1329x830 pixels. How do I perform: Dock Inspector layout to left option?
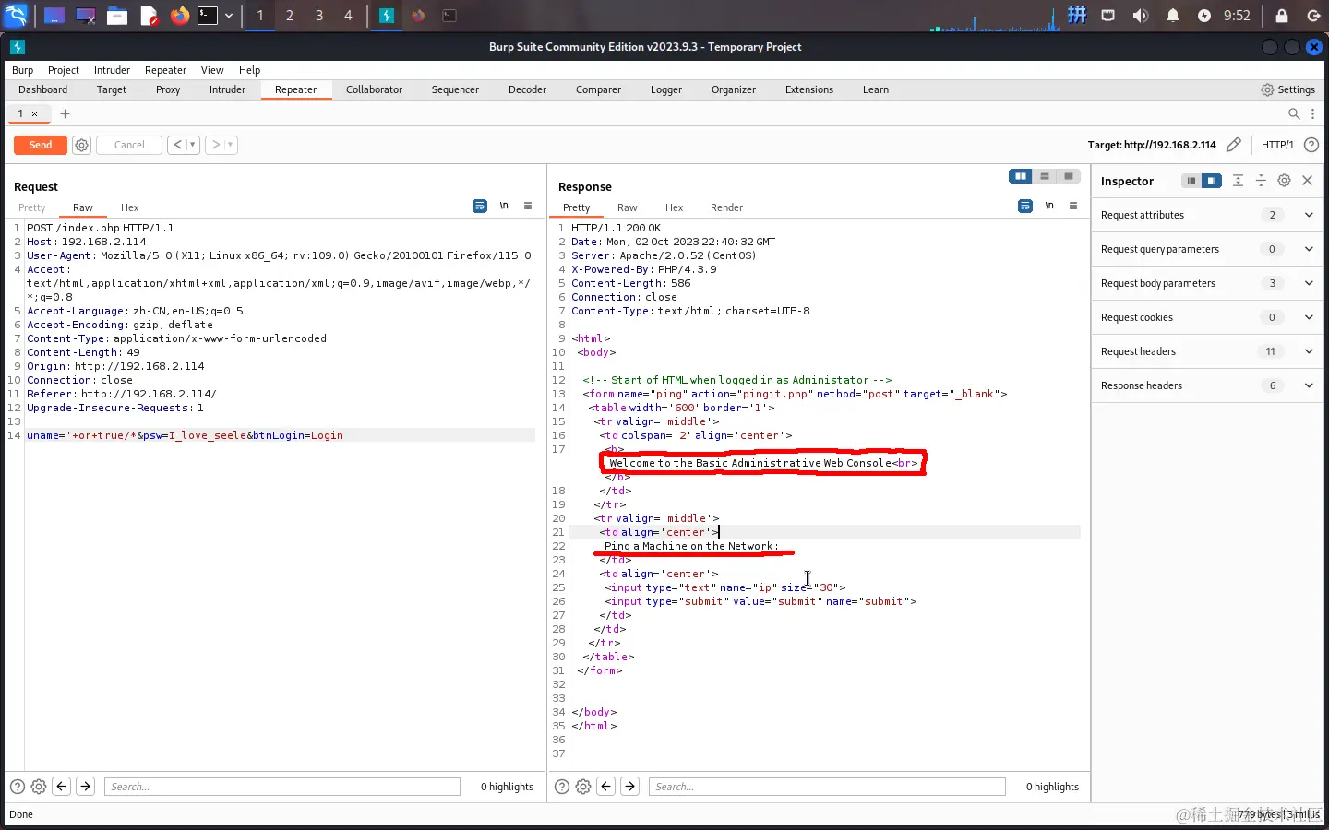click(x=1191, y=181)
